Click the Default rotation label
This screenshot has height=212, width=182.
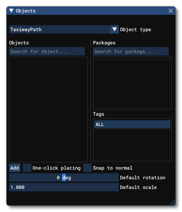point(143,177)
